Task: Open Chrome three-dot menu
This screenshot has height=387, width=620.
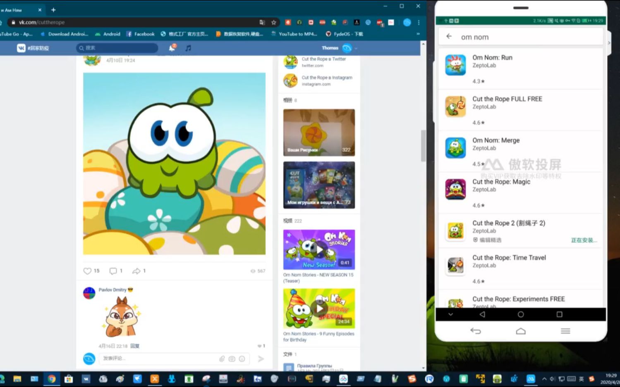Action: pos(419,22)
